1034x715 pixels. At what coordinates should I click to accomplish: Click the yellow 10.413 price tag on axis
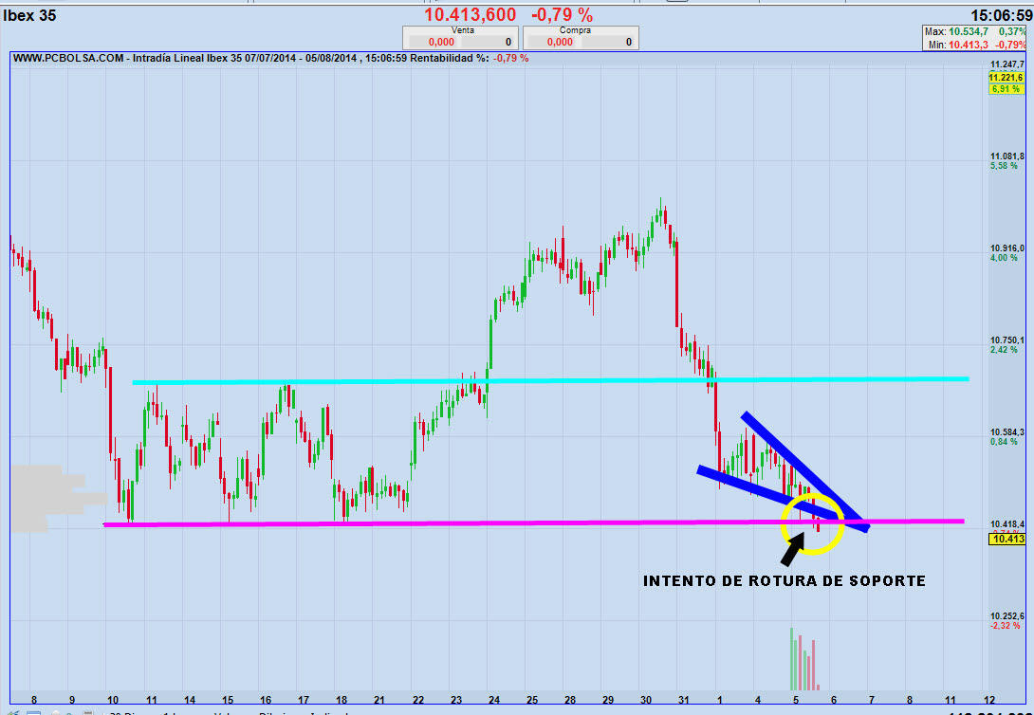[x=1006, y=540]
